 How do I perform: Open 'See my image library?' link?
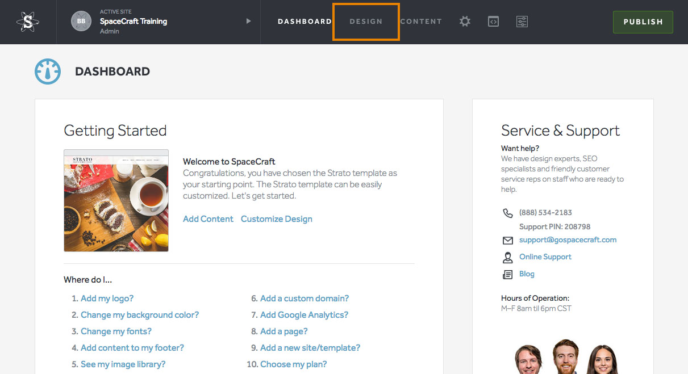click(x=123, y=364)
